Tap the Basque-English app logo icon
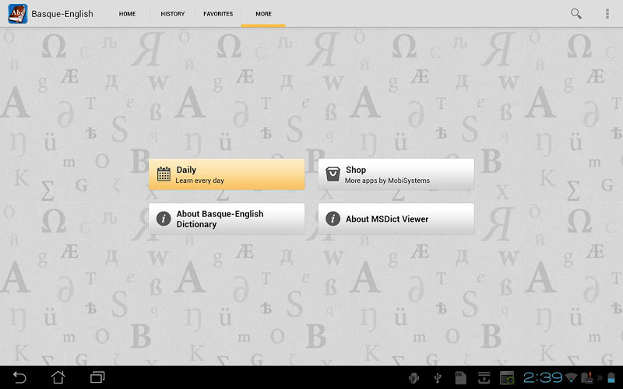 (x=18, y=13)
